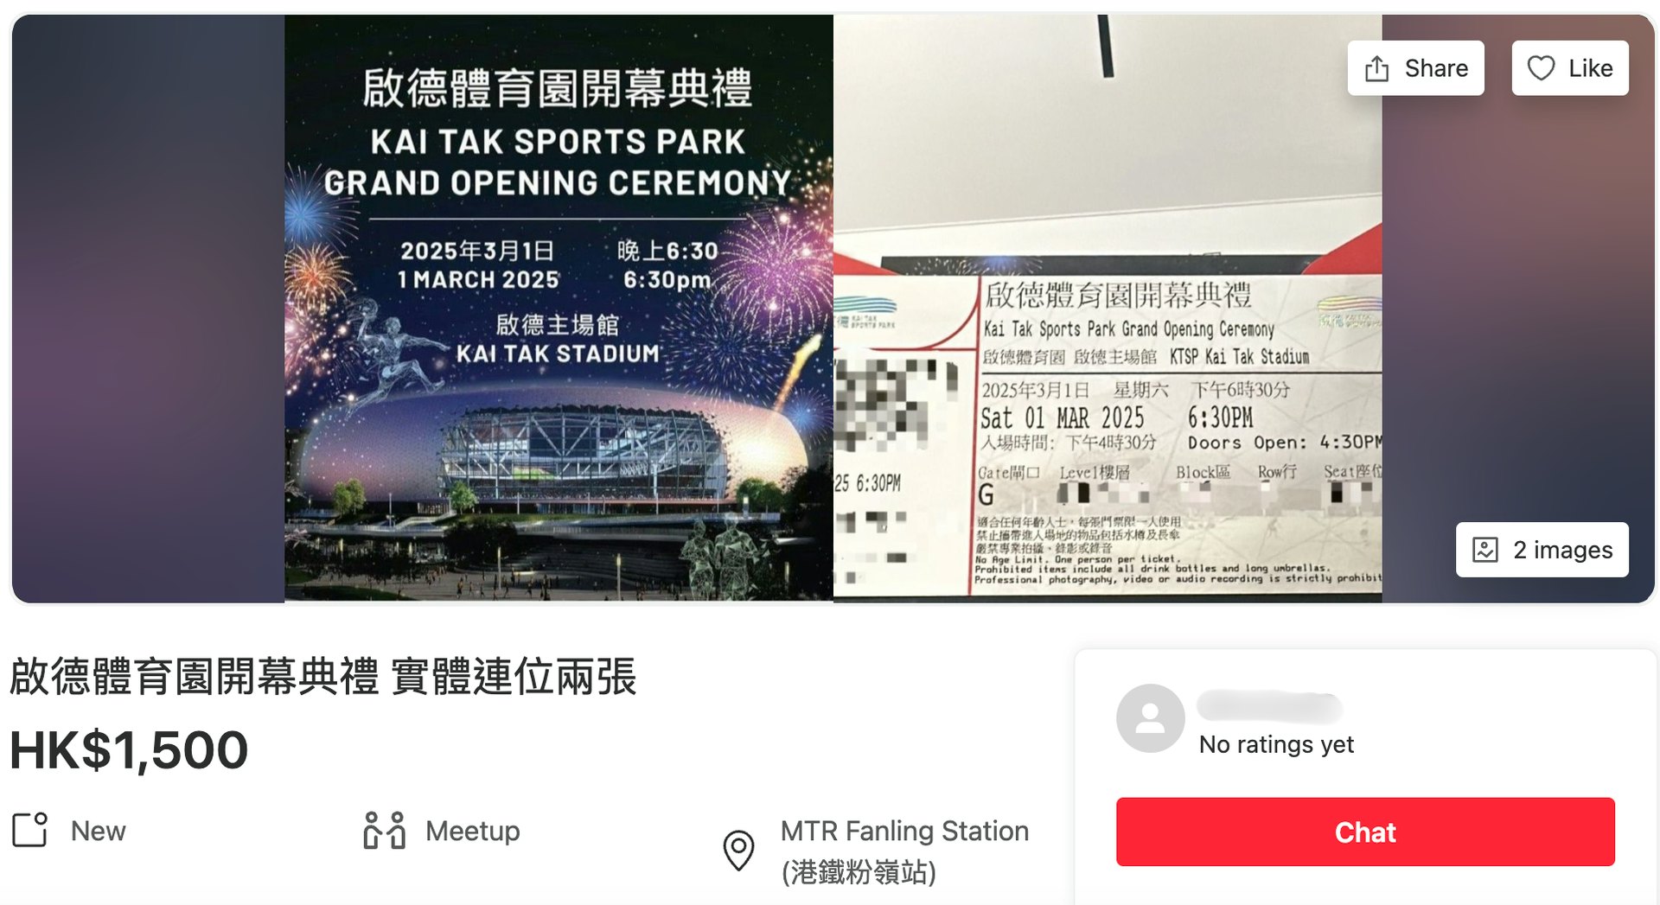This screenshot has width=1660, height=905.
Task: Like this listing with the heart icon
Action: (1541, 68)
